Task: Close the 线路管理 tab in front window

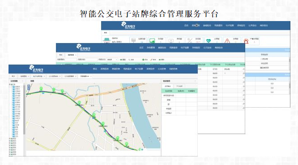Action: pyautogui.click(x=28, y=76)
